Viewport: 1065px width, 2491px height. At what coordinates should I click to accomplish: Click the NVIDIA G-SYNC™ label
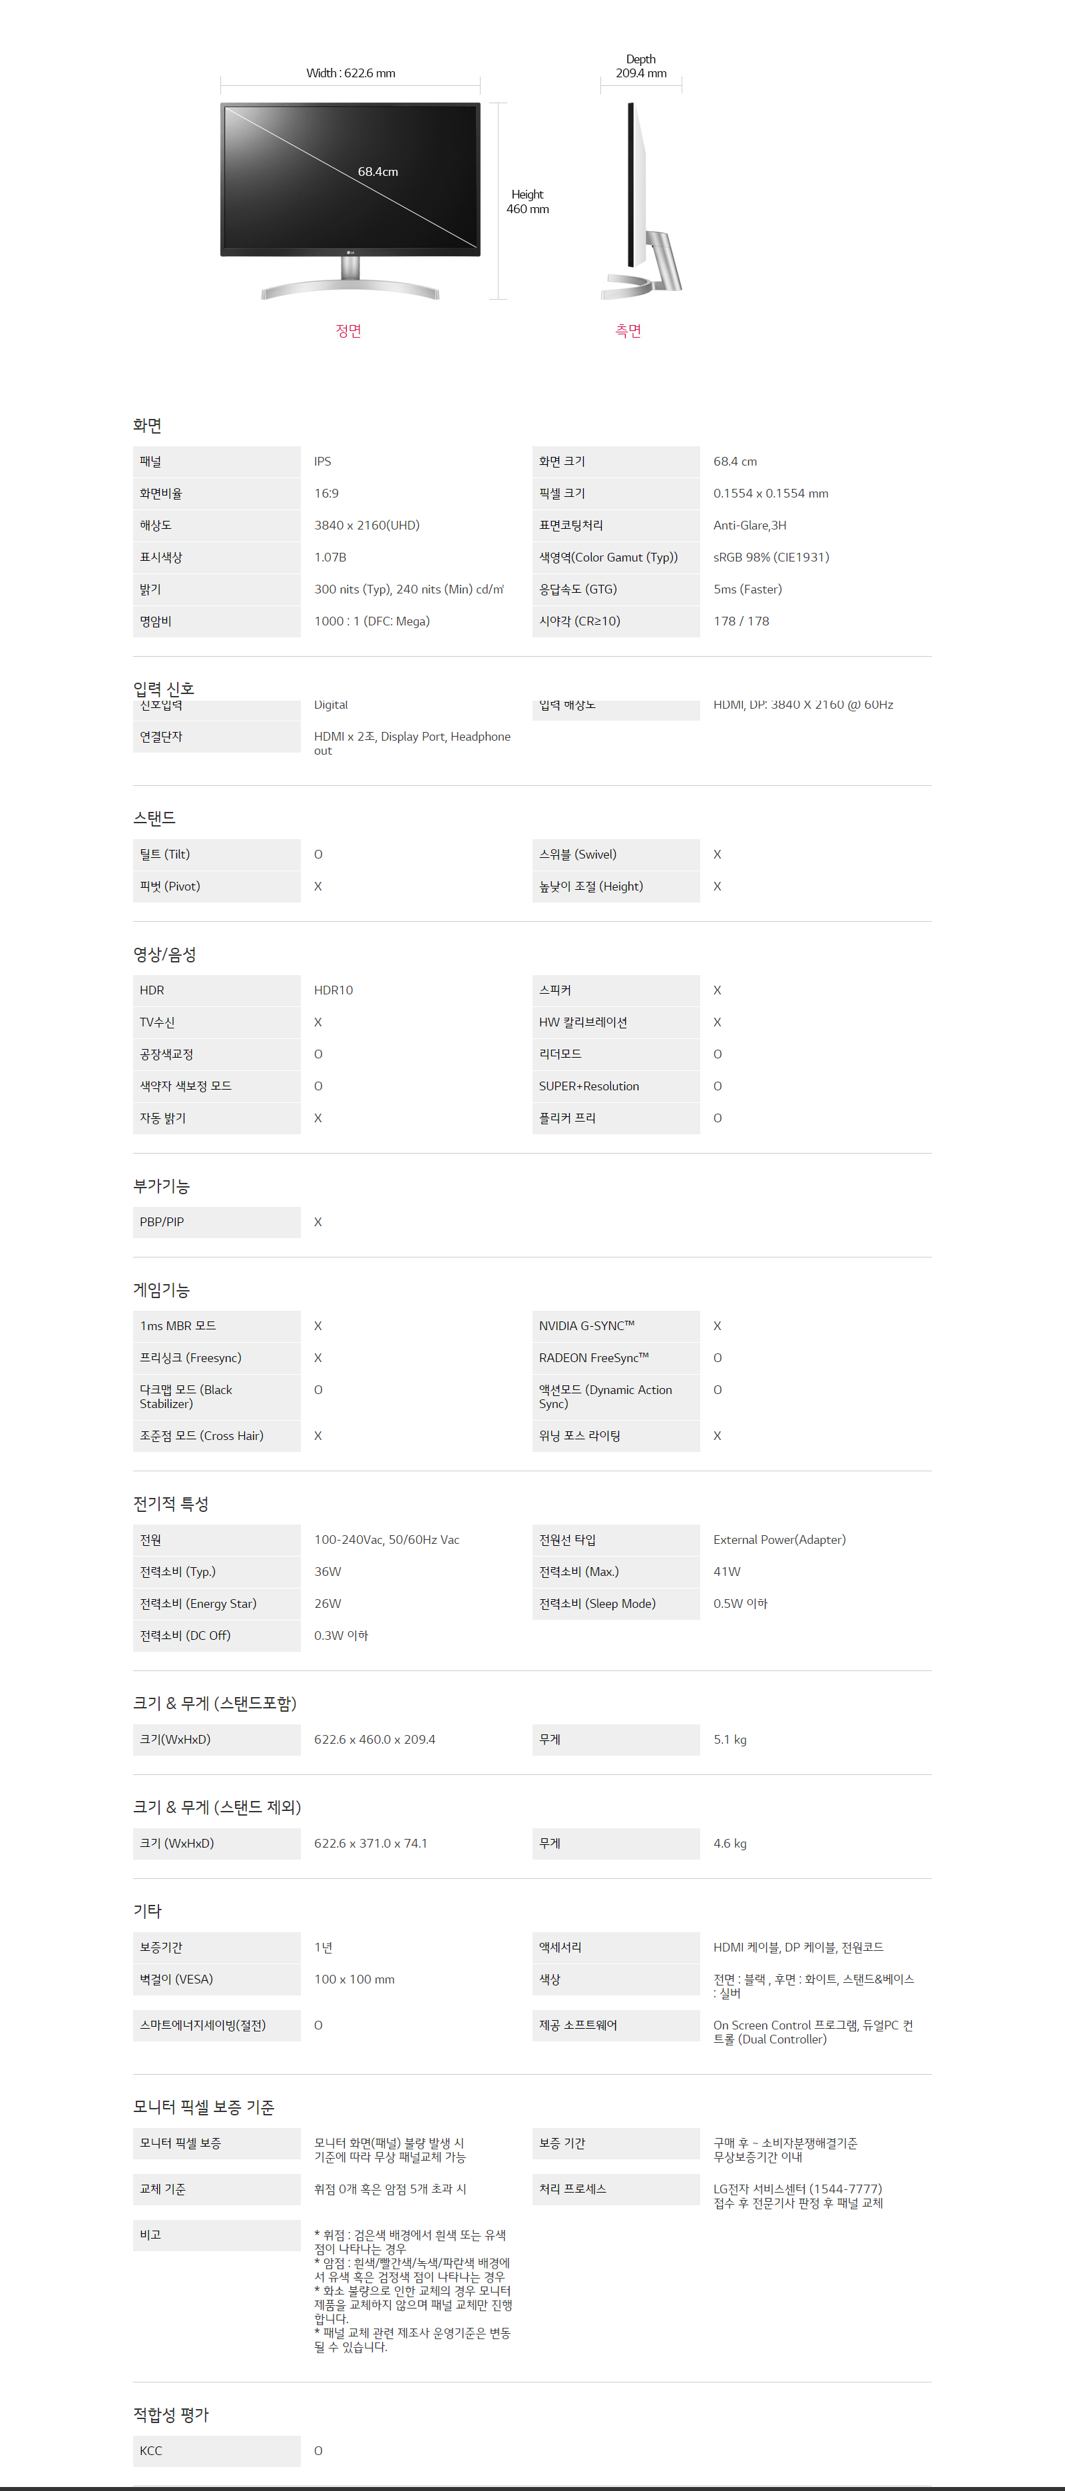tap(586, 1326)
